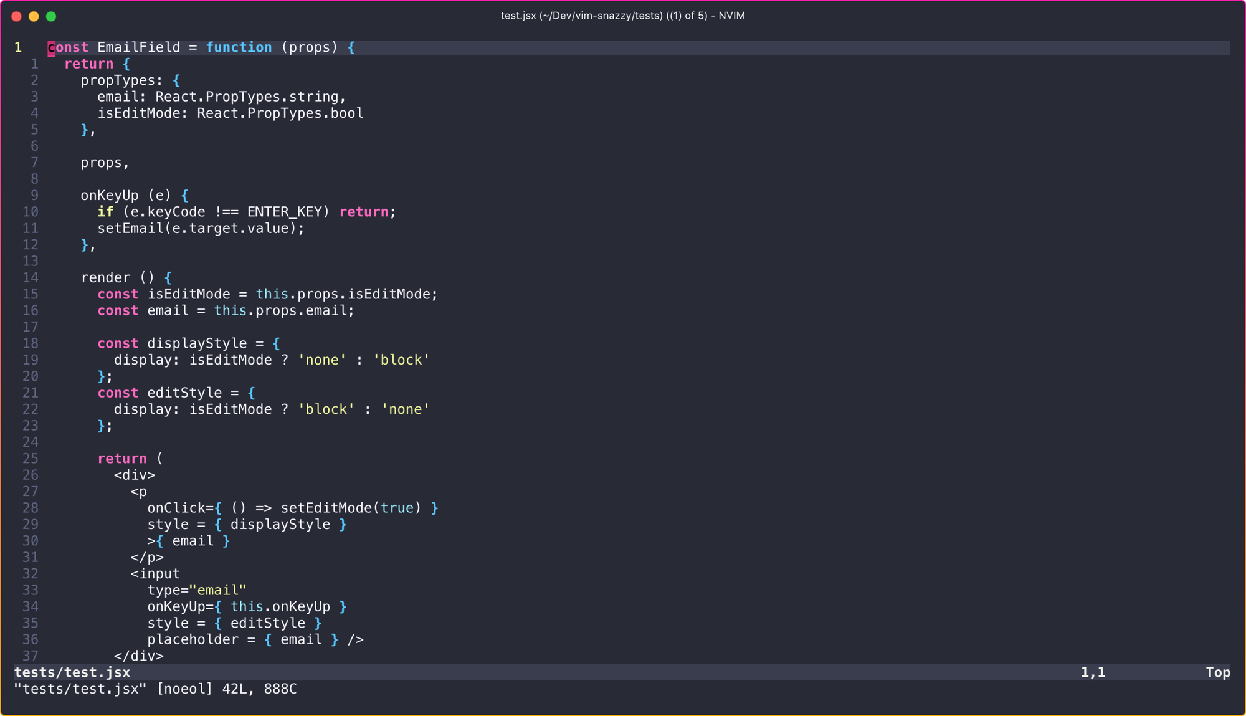Viewport: 1246px width, 716px height.
Task: Click the yellow minimize window button
Action: click(x=34, y=16)
